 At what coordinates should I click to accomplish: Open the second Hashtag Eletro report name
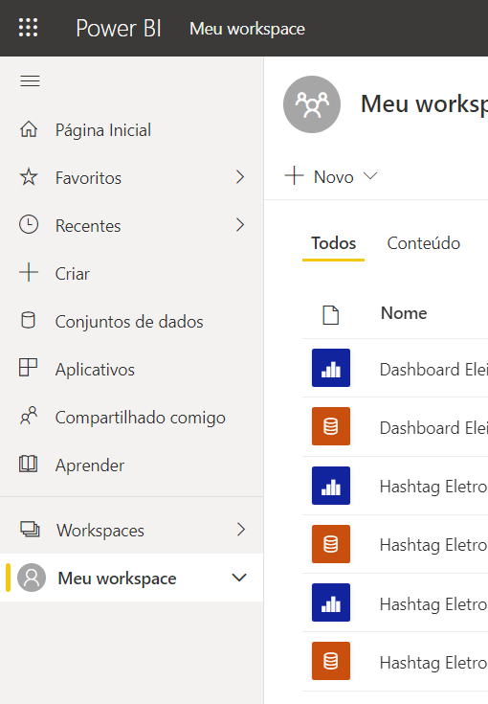[433, 604]
